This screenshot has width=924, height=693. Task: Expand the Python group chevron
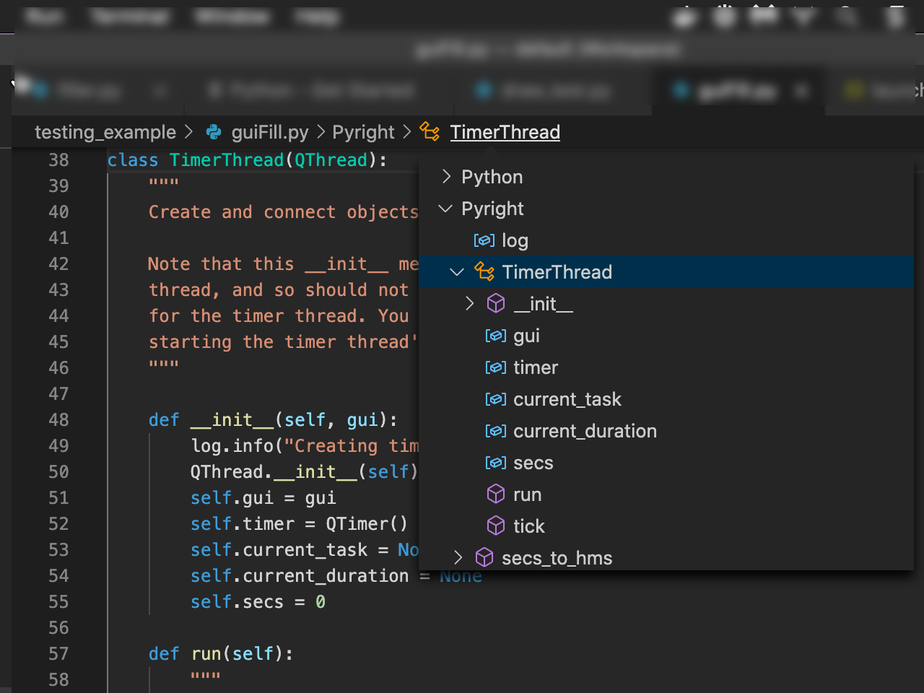[x=446, y=177]
